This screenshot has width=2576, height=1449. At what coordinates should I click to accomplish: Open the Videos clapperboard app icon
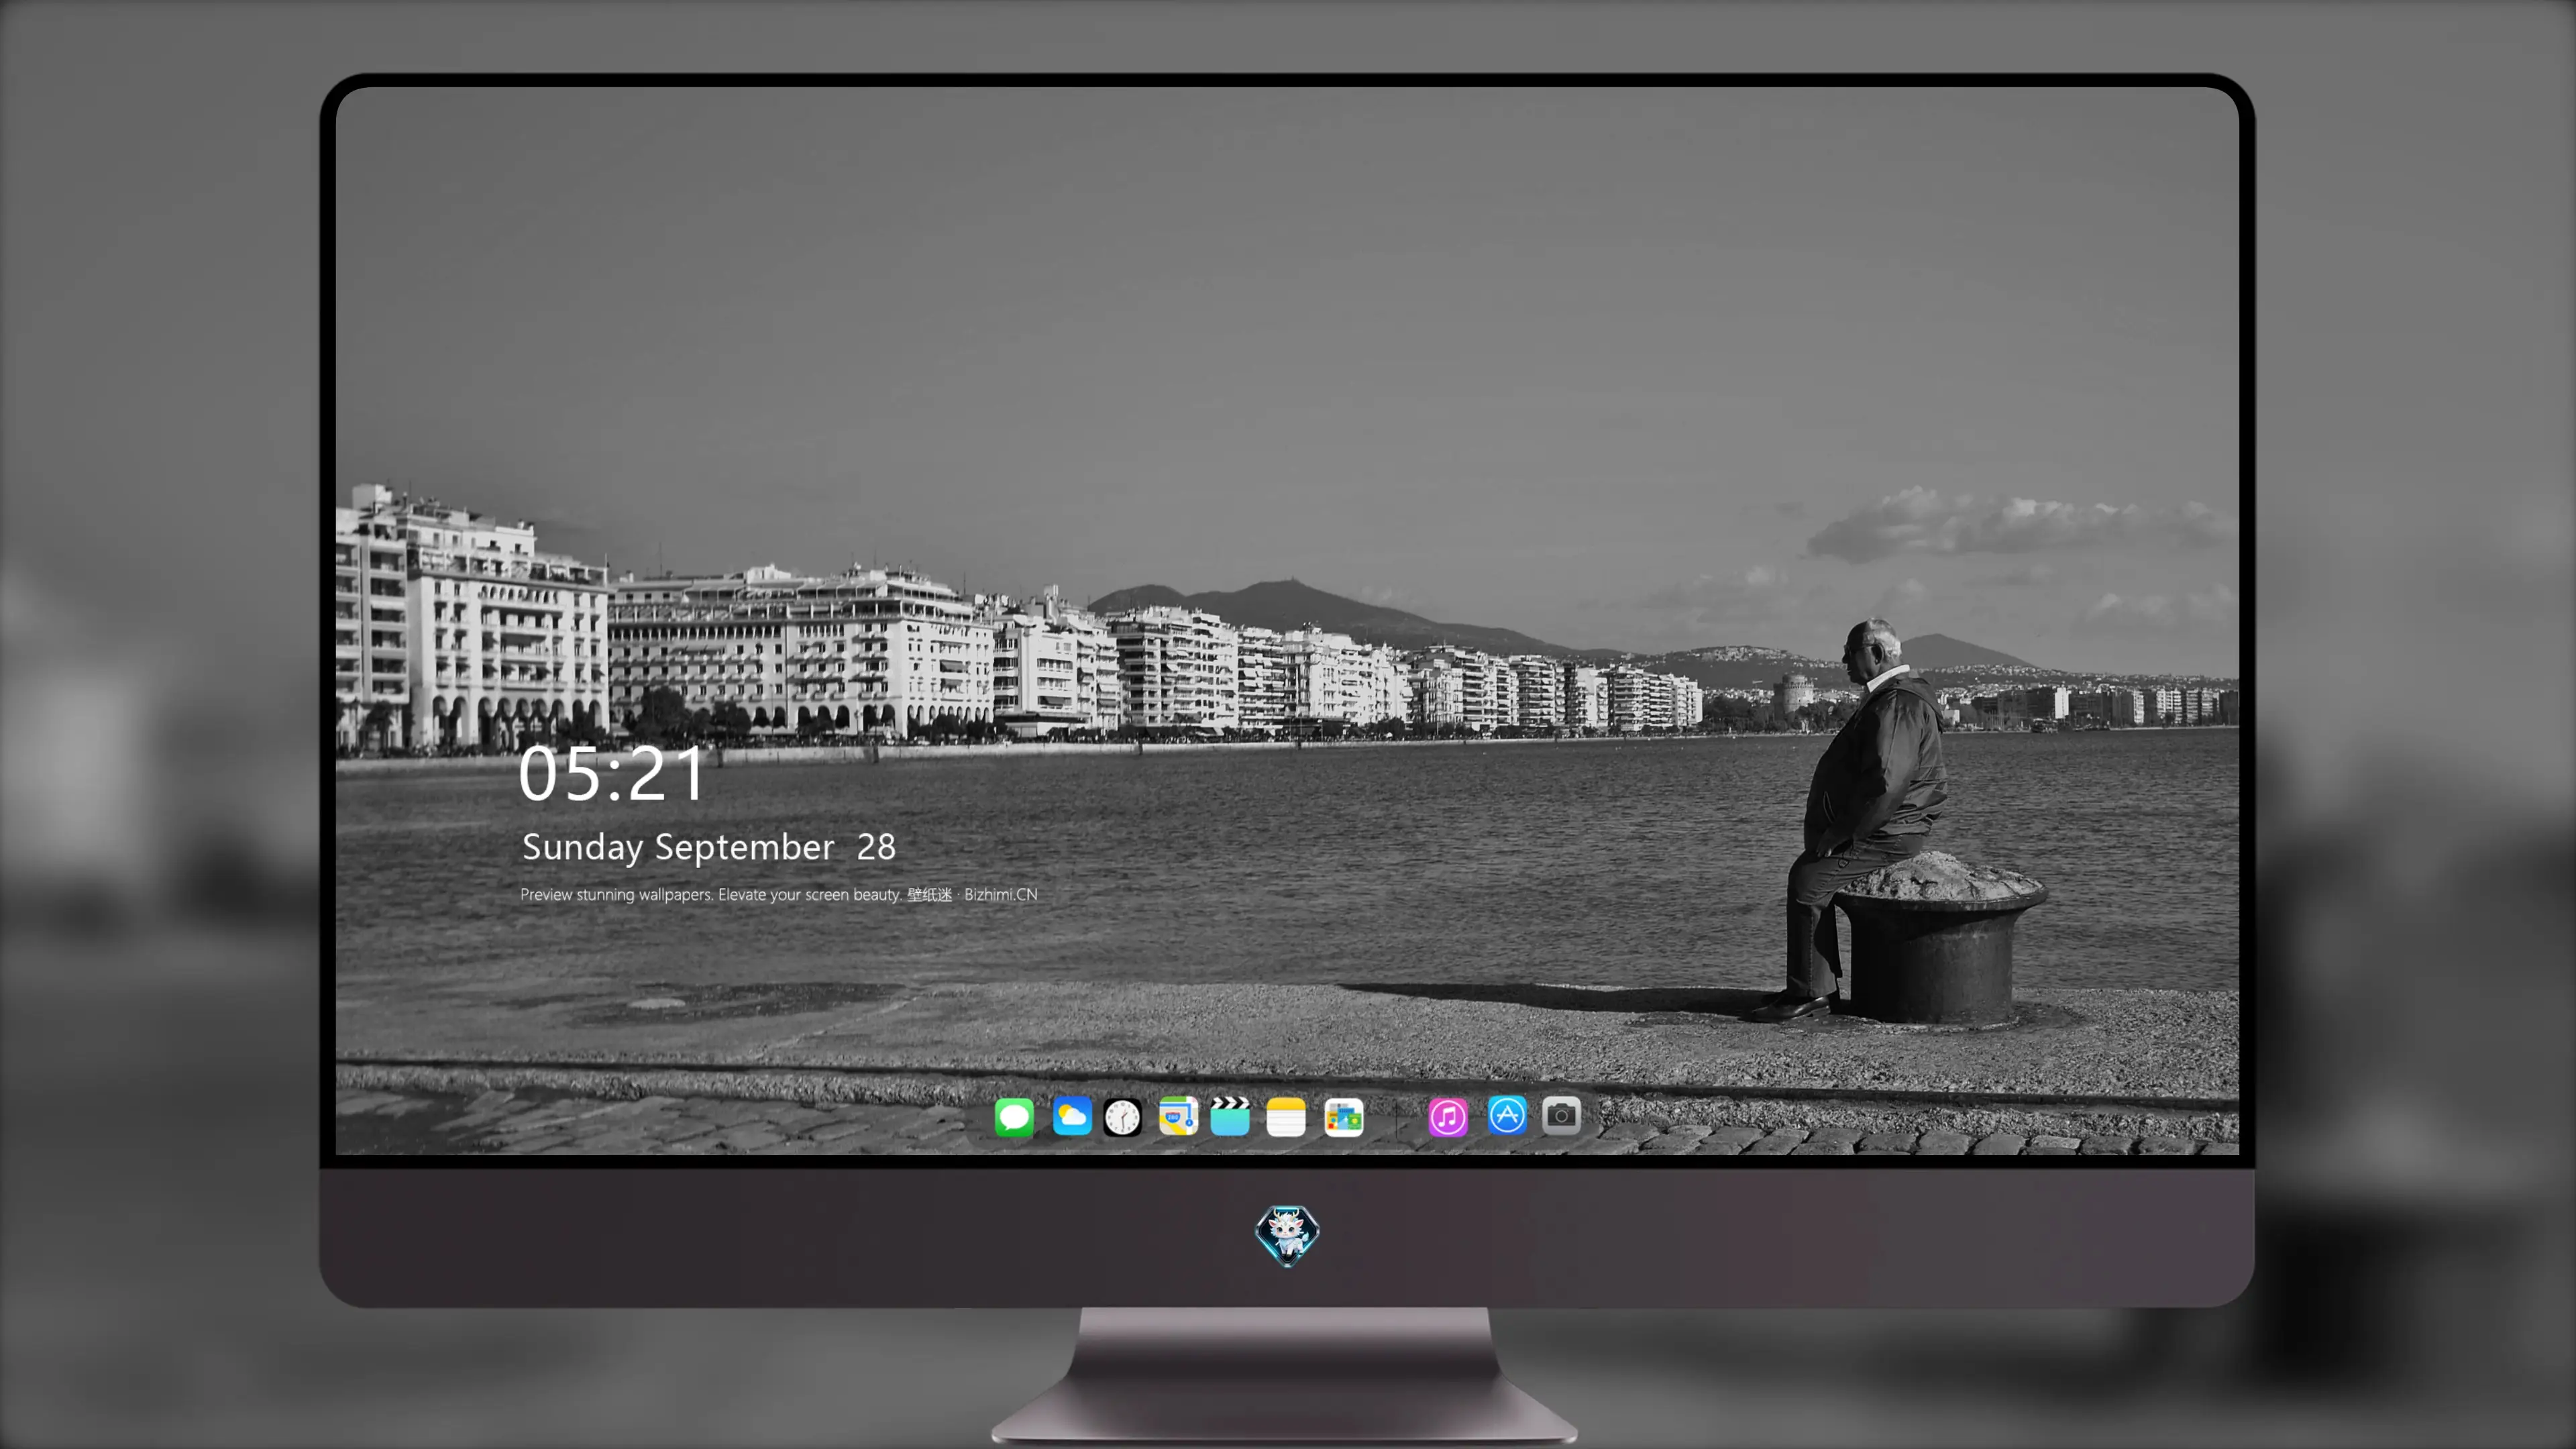[x=1230, y=1117]
